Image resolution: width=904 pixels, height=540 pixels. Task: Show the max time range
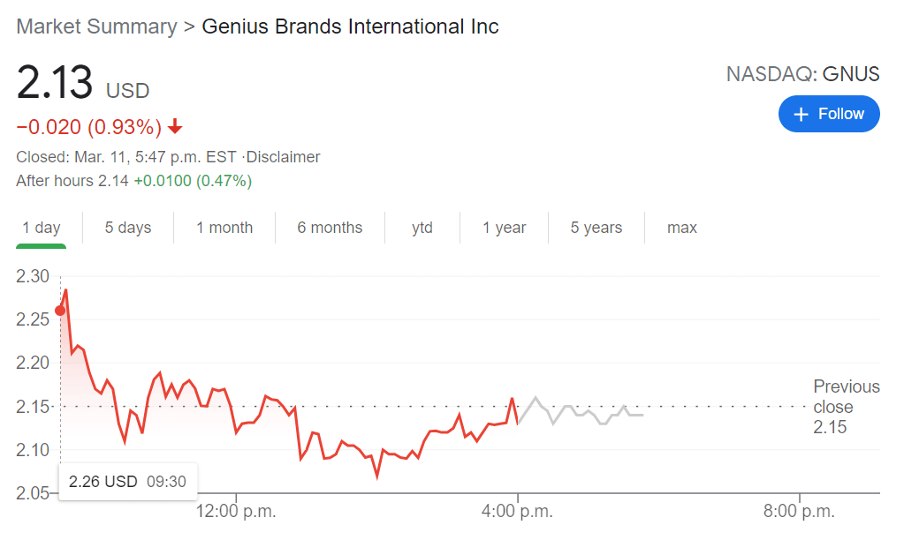pyautogui.click(x=682, y=228)
